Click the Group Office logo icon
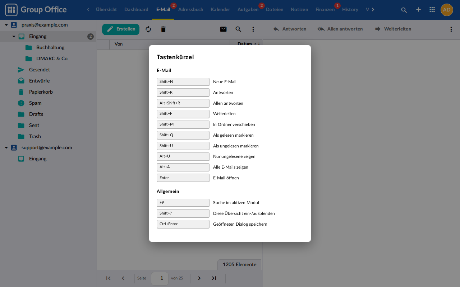 pyautogui.click(x=11, y=10)
